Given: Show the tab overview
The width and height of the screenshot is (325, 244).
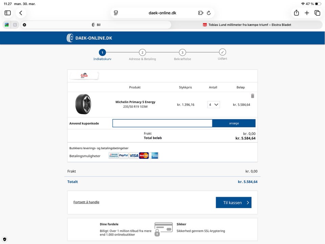Looking at the screenshot, I should [x=317, y=13].
